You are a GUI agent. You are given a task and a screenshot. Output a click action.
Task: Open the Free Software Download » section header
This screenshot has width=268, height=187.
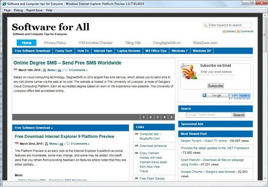coord(34,128)
